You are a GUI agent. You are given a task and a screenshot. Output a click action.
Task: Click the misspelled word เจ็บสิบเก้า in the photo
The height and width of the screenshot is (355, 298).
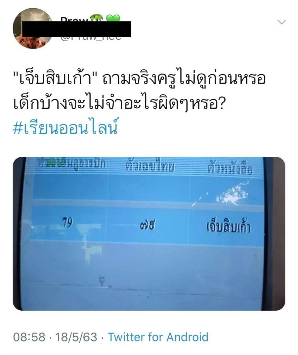(229, 226)
